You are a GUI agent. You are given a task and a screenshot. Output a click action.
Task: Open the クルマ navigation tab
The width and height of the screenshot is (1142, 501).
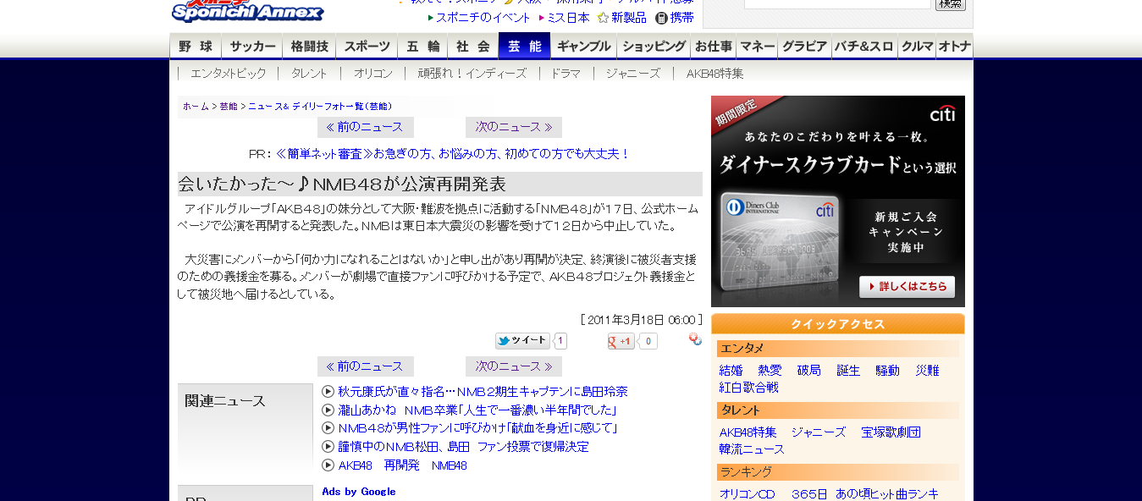pos(917,47)
